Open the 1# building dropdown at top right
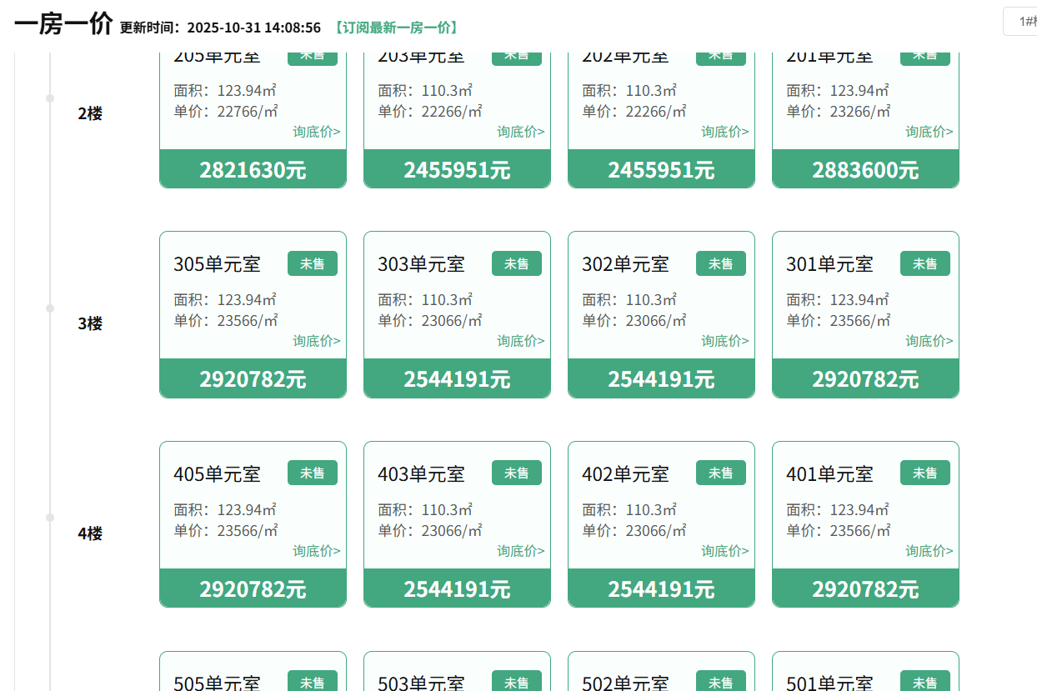This screenshot has width=1037, height=691. click(x=1021, y=21)
